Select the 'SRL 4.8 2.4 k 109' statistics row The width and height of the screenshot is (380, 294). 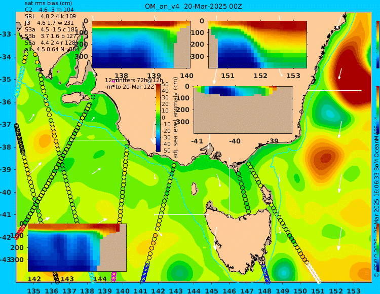tap(50, 16)
